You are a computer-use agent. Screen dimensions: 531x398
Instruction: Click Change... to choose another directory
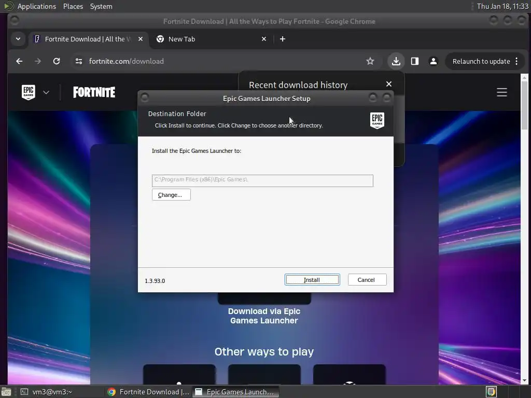[x=171, y=195]
